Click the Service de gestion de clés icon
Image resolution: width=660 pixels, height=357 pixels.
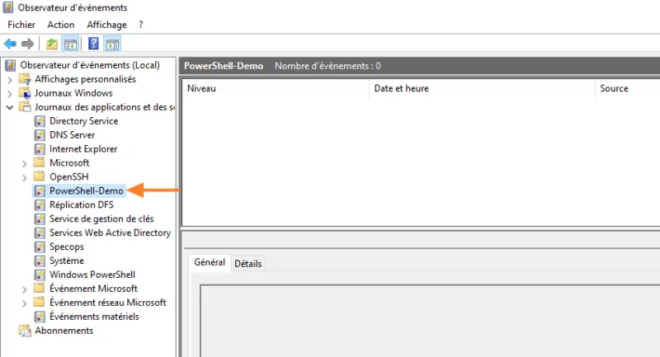tap(40, 218)
